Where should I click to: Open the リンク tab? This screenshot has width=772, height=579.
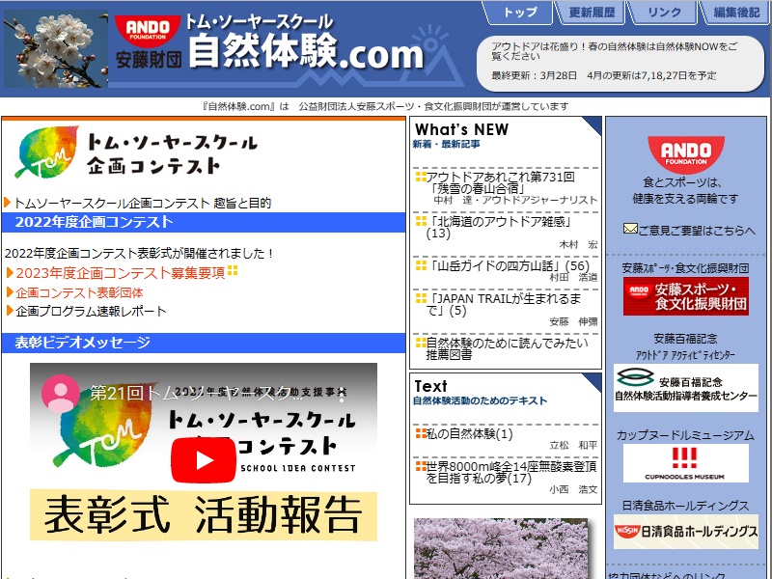point(664,13)
